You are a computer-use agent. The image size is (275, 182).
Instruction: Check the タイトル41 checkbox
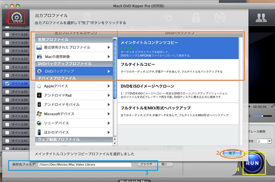(7, 141)
